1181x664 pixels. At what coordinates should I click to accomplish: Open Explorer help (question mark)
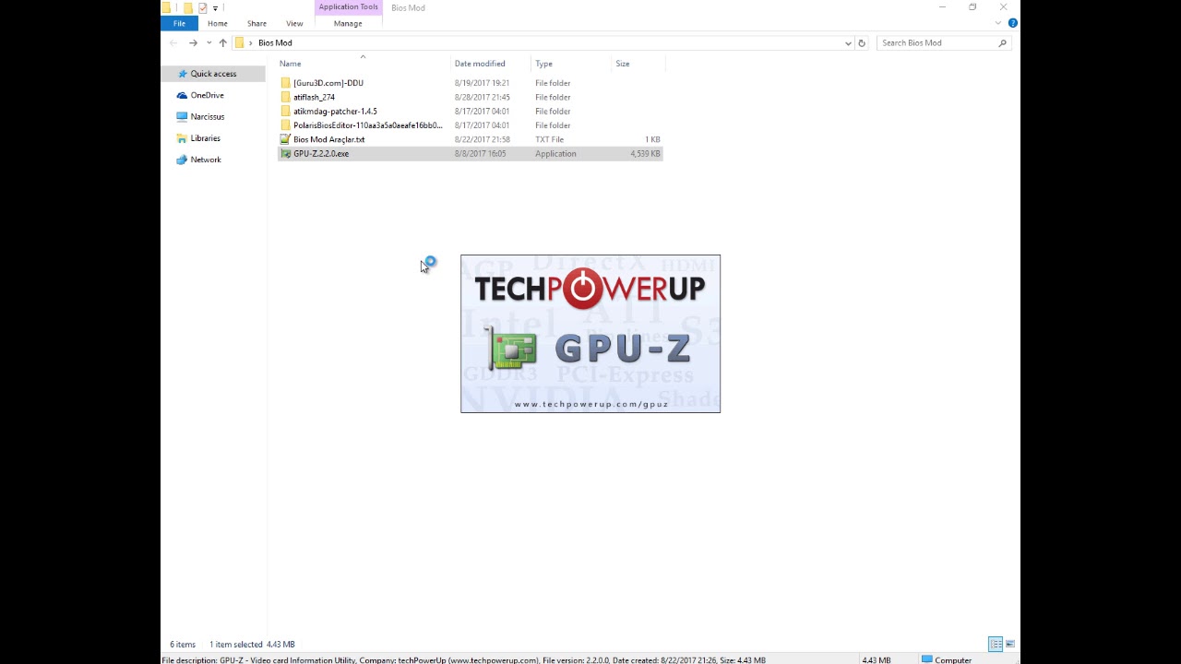1013,23
